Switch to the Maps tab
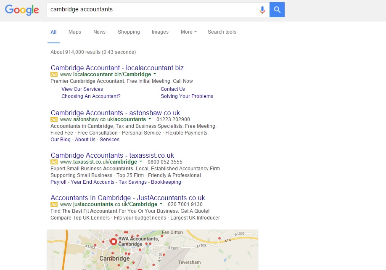This screenshot has height=270, width=386. pyautogui.click(x=74, y=32)
